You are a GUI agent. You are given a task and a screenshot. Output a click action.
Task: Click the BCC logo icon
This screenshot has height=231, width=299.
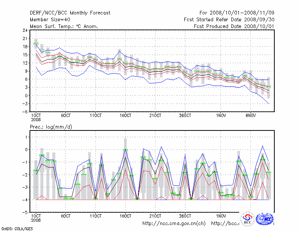point(247,219)
